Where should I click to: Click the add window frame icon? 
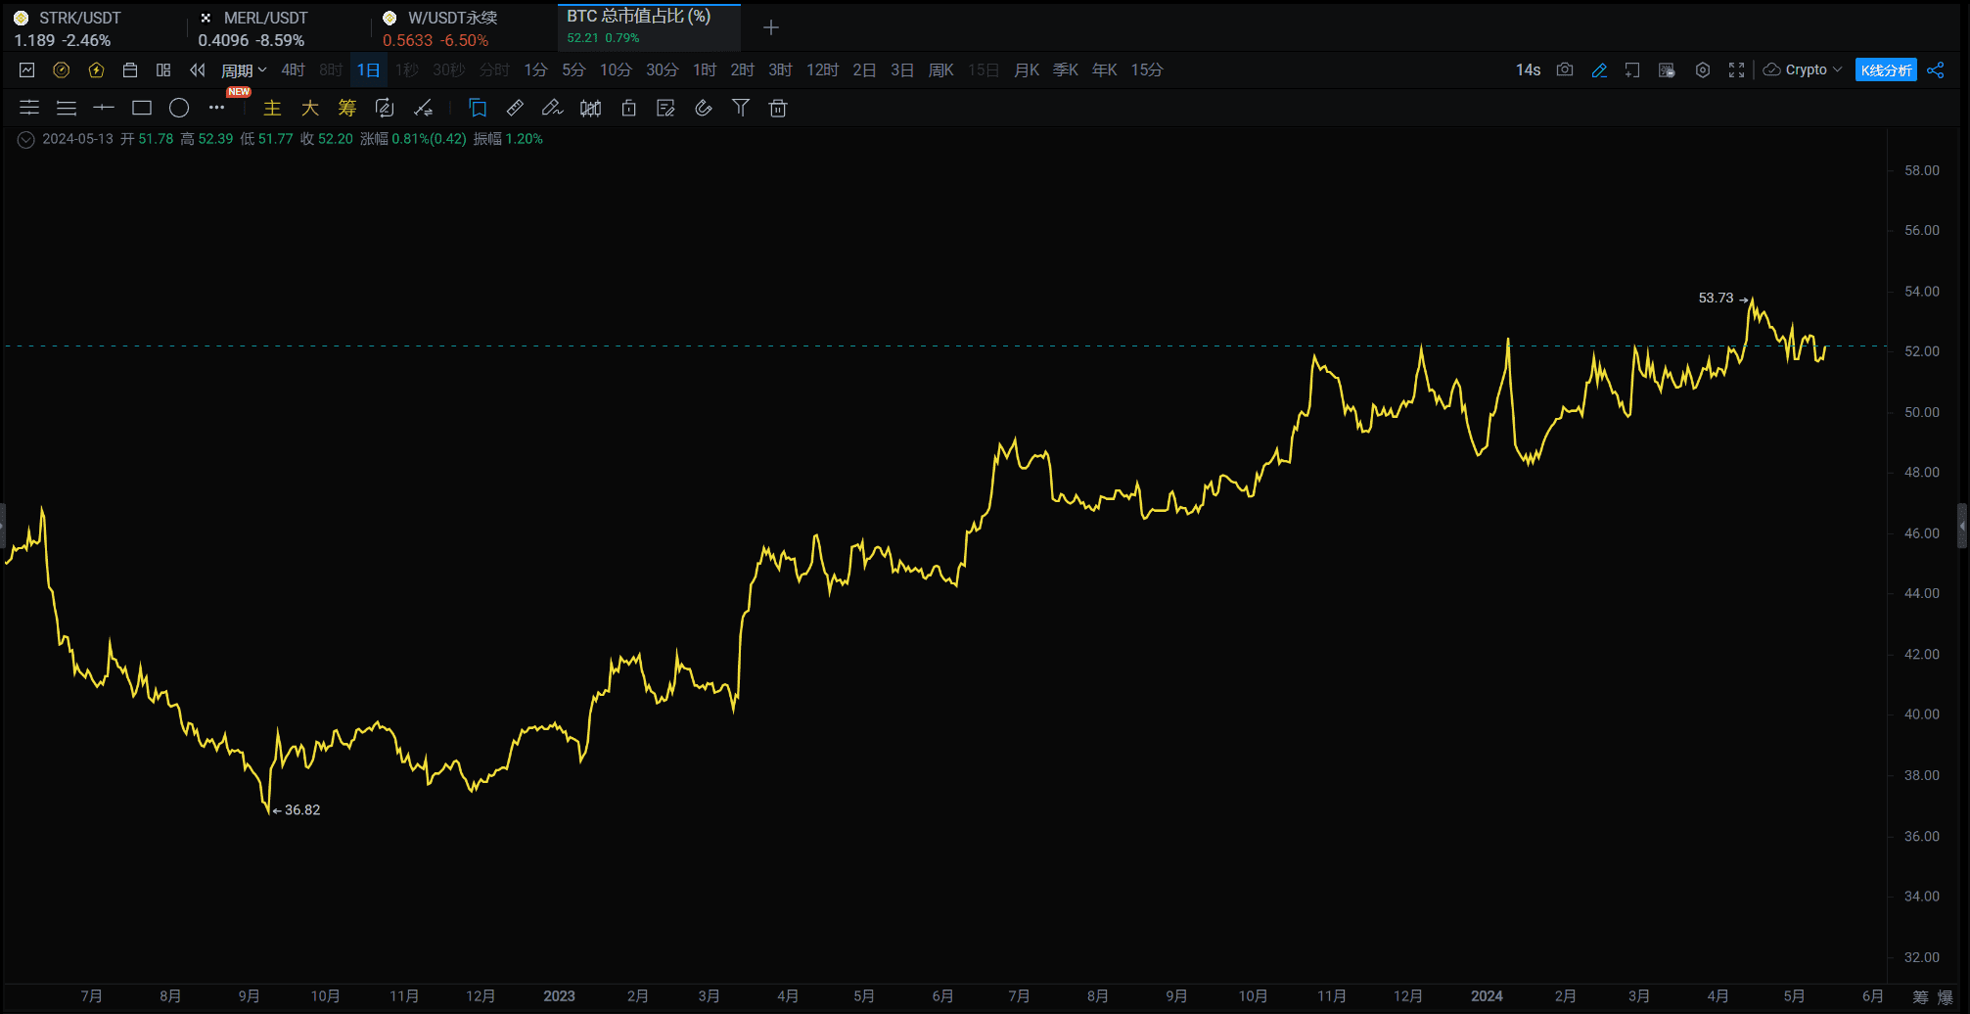(x=1632, y=69)
